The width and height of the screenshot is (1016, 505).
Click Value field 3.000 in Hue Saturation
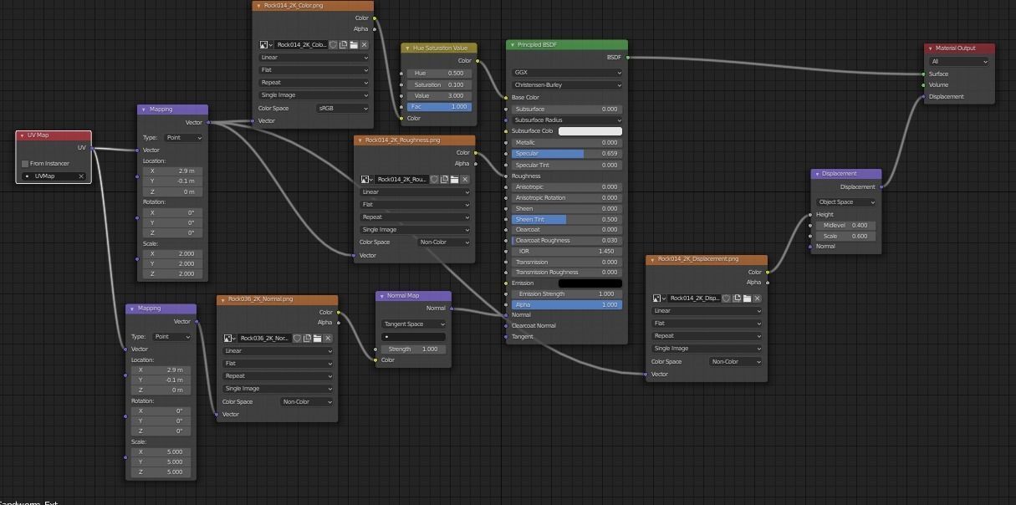[x=440, y=95]
